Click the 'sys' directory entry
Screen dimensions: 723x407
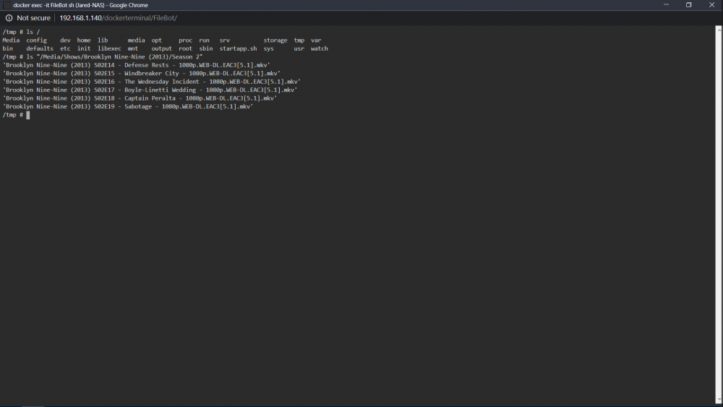268,48
